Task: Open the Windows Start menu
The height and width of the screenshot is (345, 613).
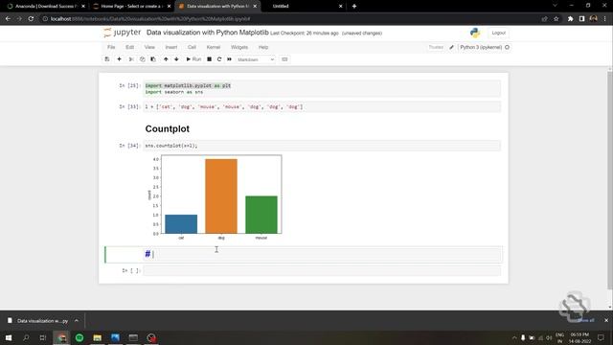Action: coord(9,337)
